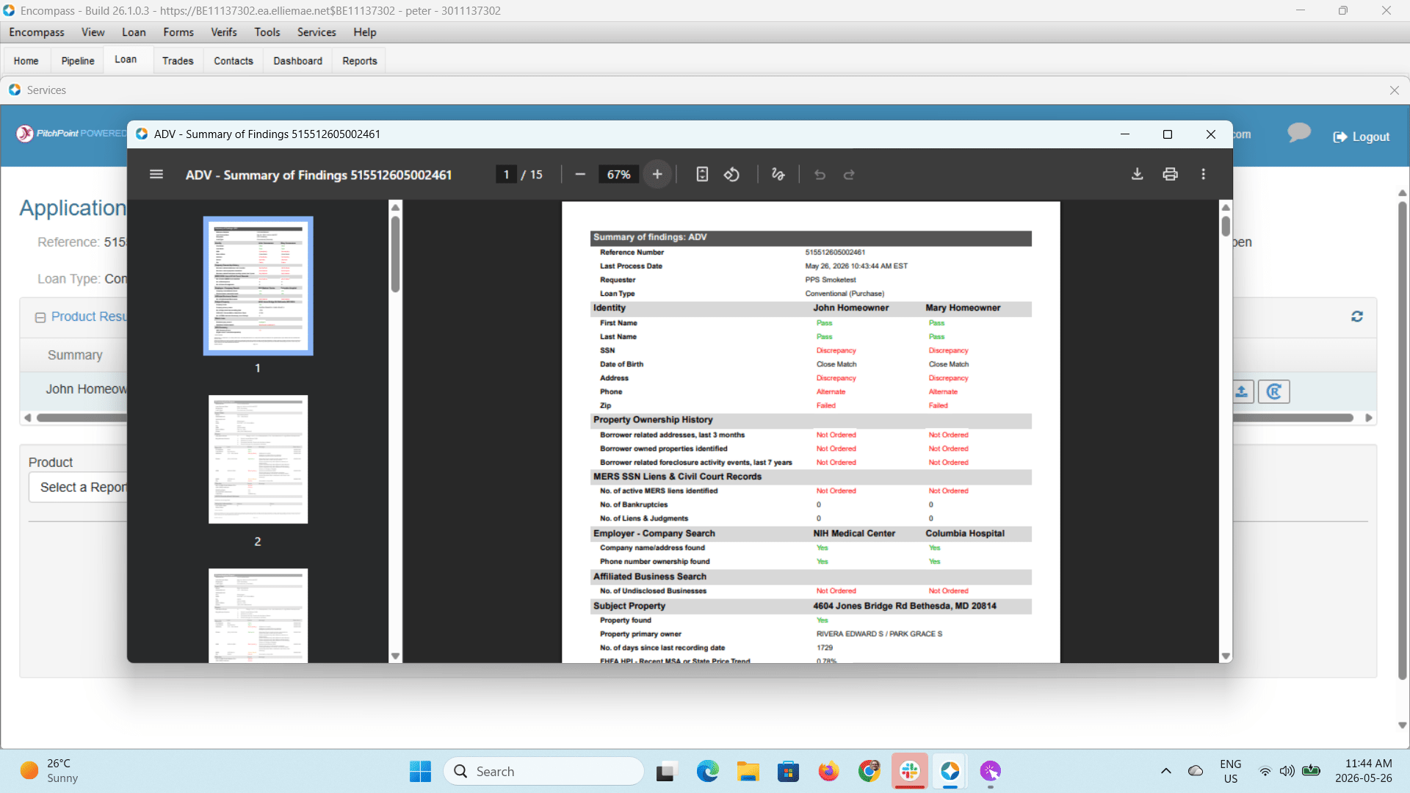The height and width of the screenshot is (793, 1410).
Task: Open Firefox from taskbar
Action: 829,771
